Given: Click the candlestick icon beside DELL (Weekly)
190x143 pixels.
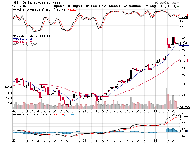Looking at the screenshot, I should click(15, 36).
